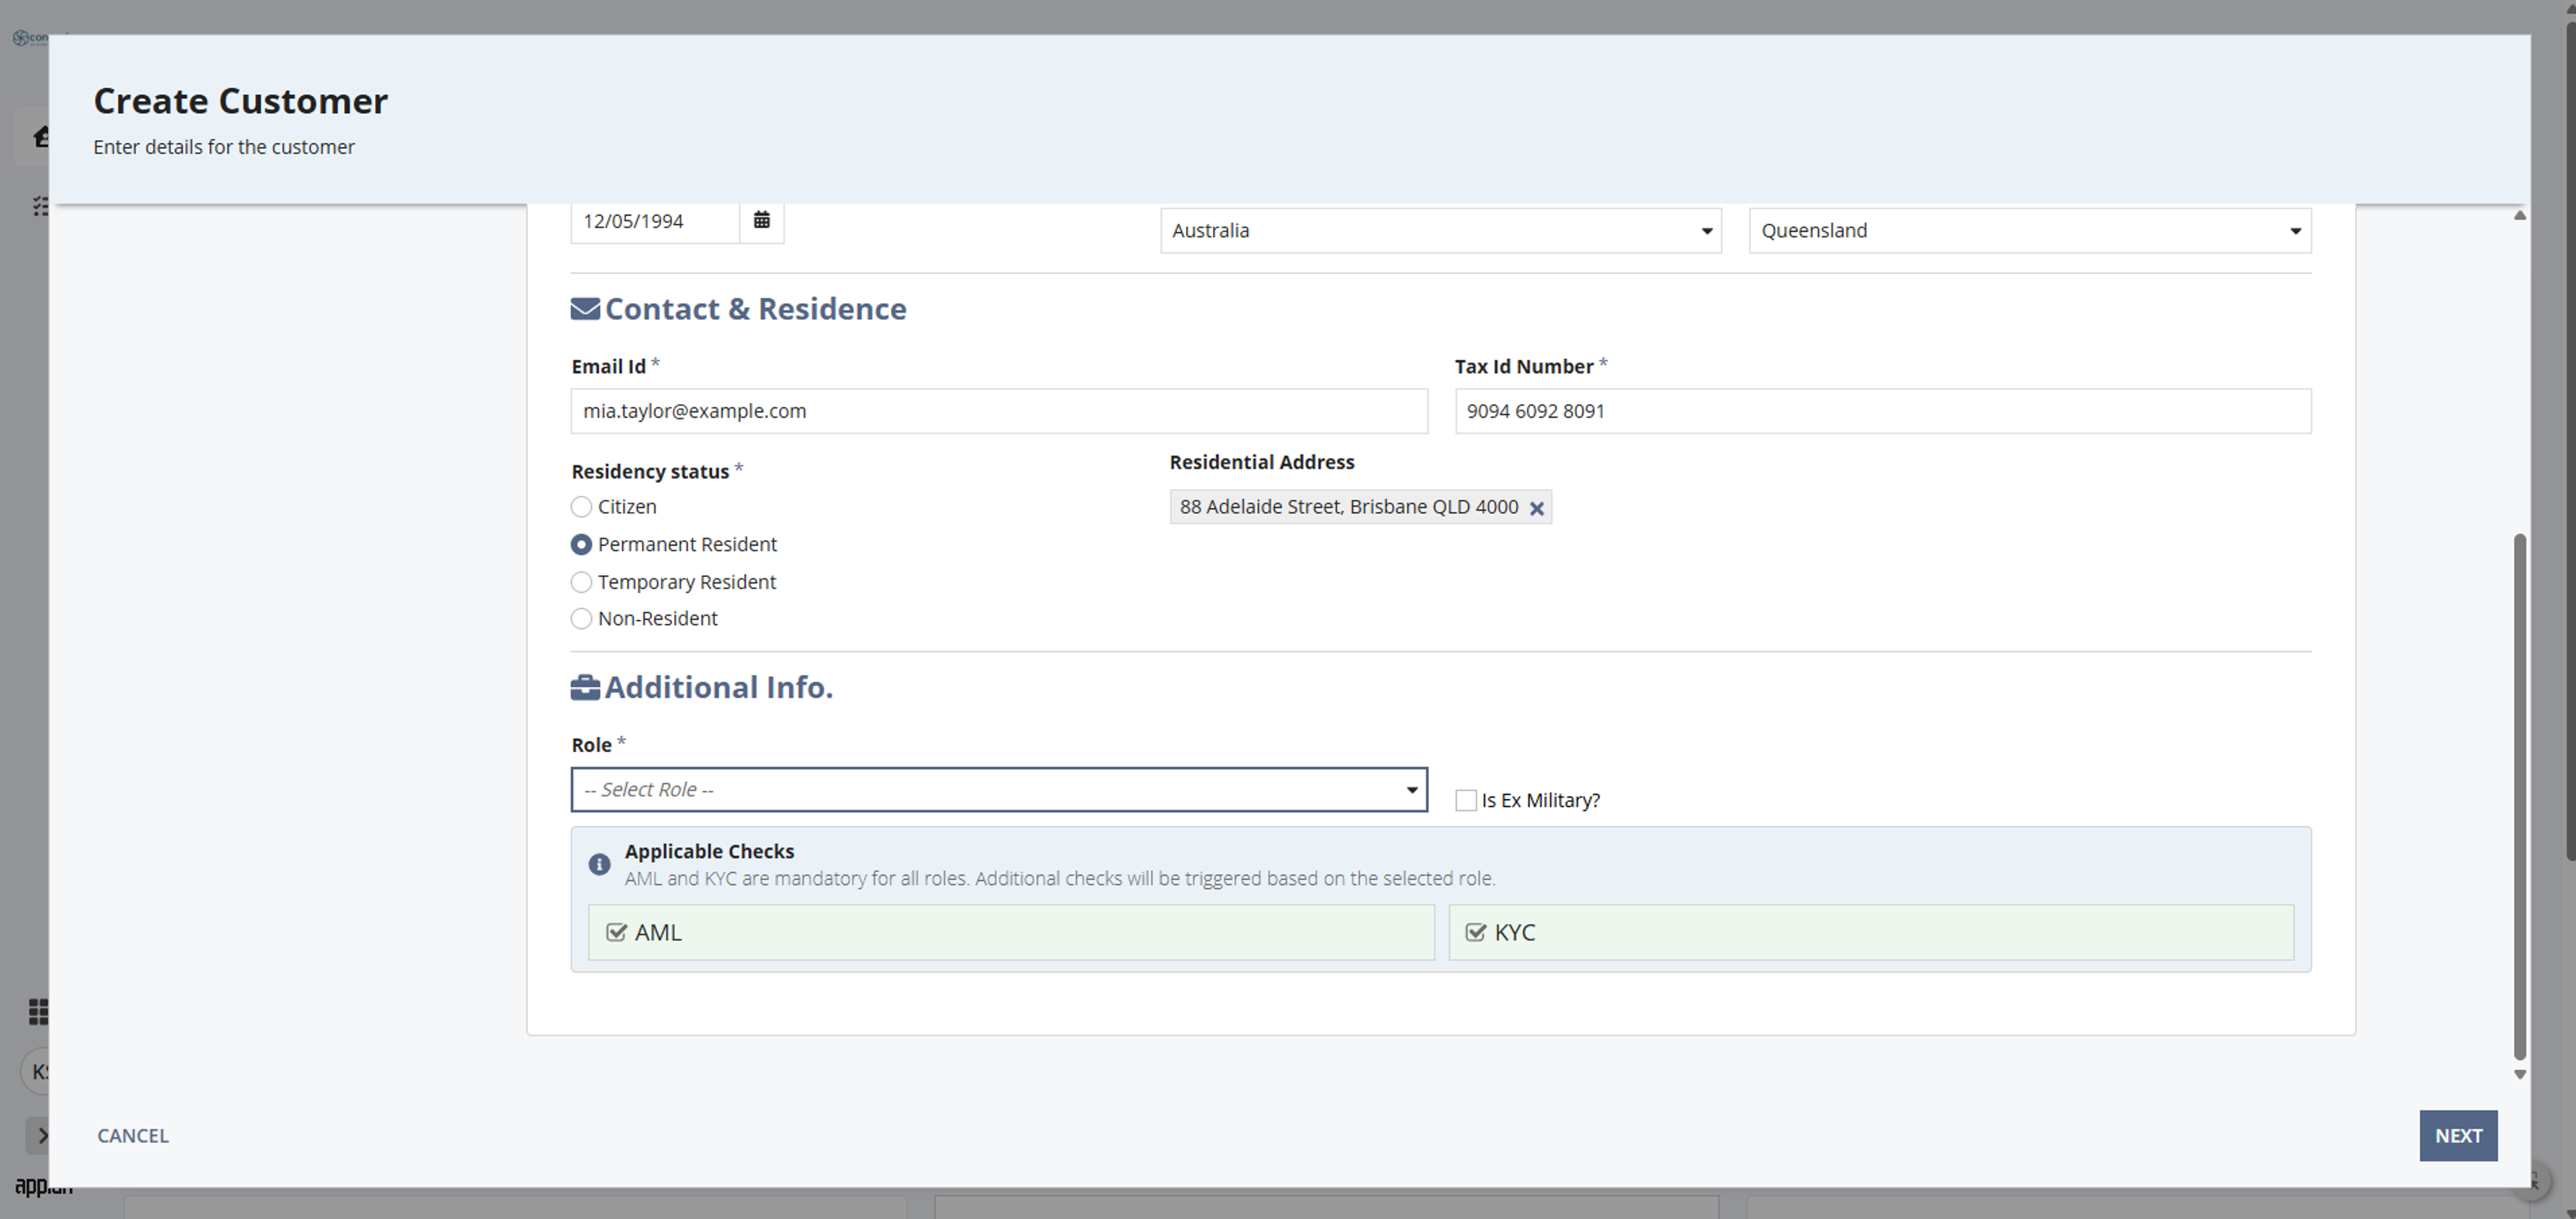Viewport: 2576px width, 1219px height.
Task: Click the dialog scroll up arrow
Action: 2520,216
